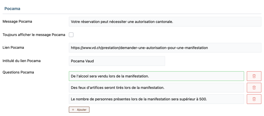The image size is (264, 116).
Task: Click the plus icon in Ajouter
Action: pyautogui.click(x=73, y=110)
